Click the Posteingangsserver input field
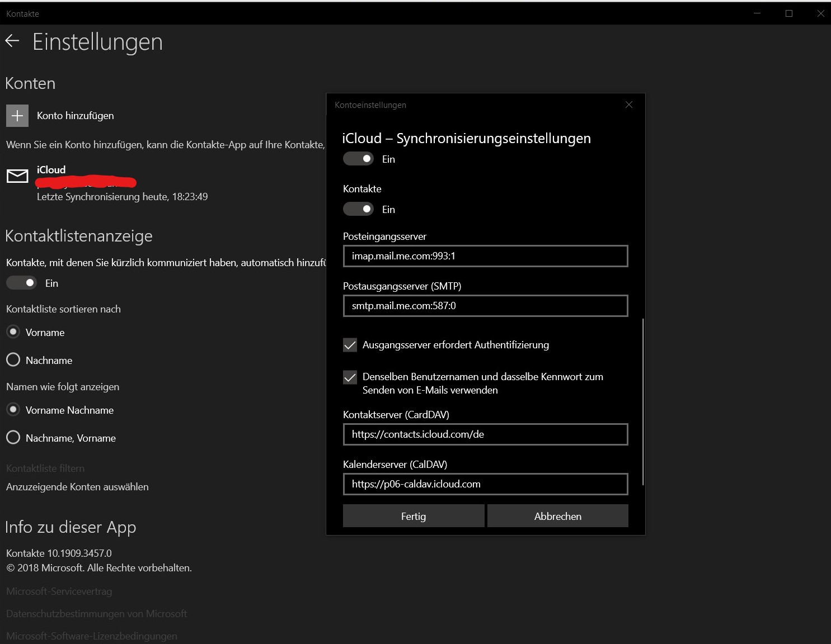 [x=486, y=256]
